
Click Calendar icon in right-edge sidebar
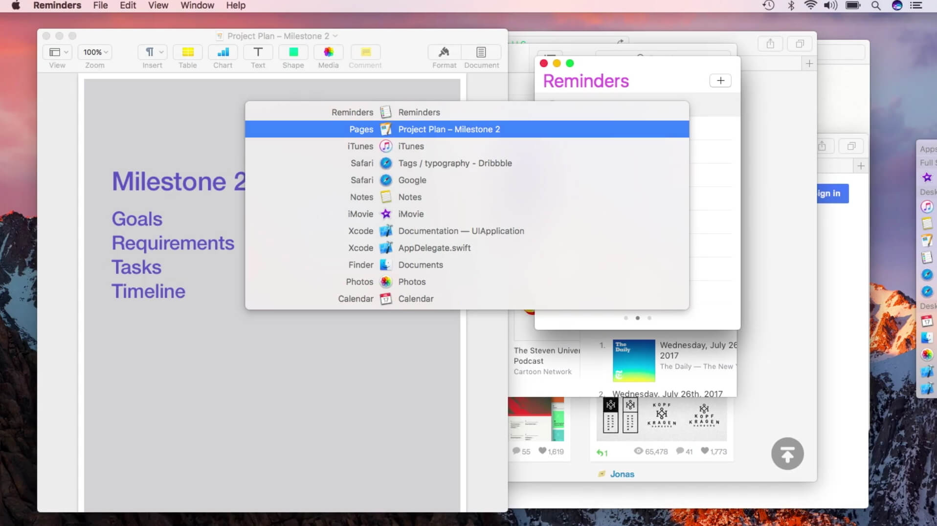coord(927,321)
